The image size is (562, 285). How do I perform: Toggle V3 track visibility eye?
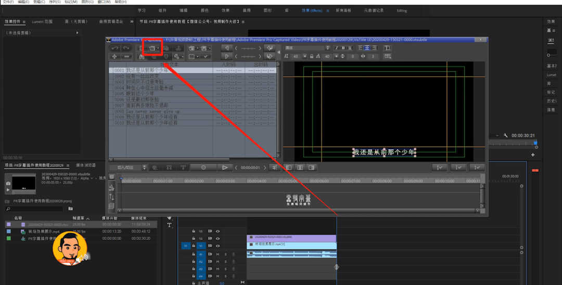click(218, 231)
